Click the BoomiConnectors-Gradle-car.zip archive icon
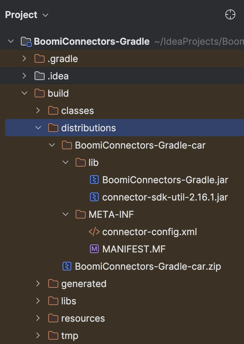This screenshot has height=344, width=244. [x=67, y=266]
